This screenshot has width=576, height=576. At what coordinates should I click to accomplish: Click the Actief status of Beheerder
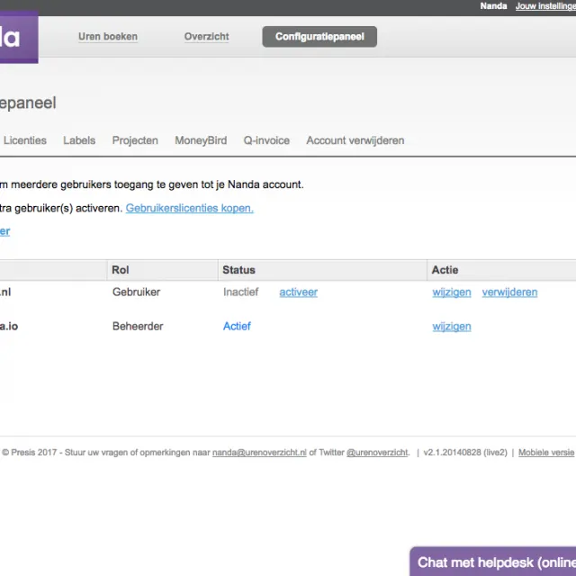click(x=237, y=326)
